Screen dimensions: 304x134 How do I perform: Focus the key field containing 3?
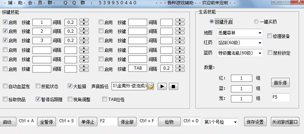click(x=42, y=41)
